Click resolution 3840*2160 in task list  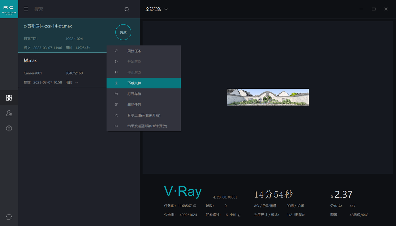(x=74, y=73)
